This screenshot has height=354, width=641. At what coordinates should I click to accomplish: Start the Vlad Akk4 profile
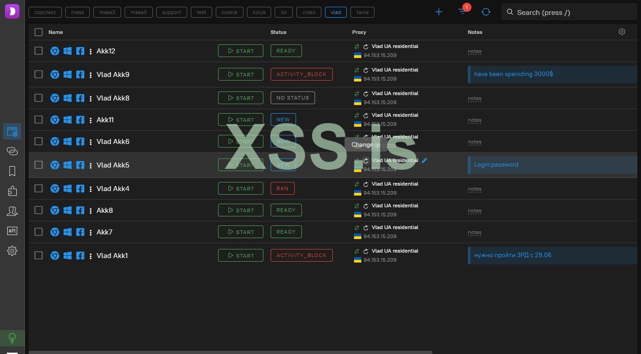point(241,188)
